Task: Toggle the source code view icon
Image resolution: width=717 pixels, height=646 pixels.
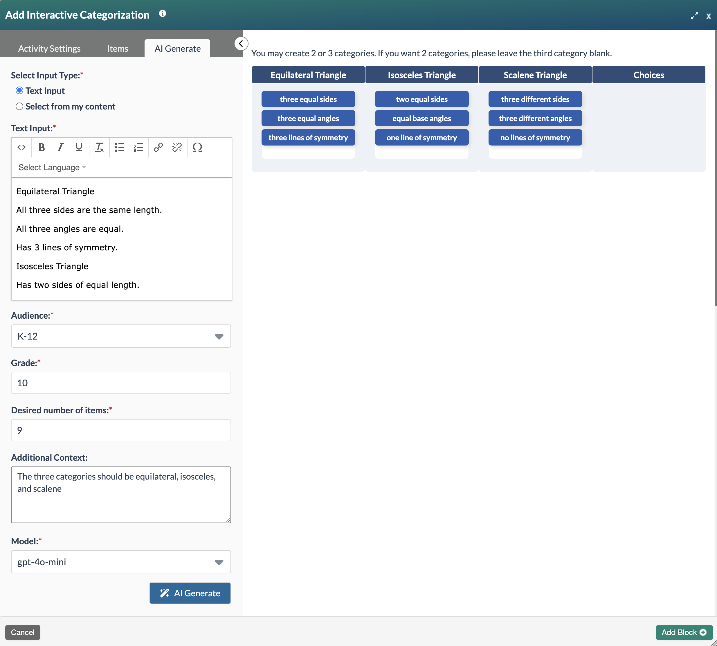Action: click(21, 147)
